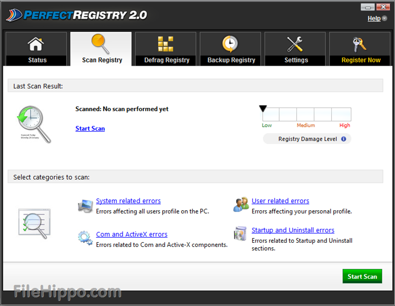Click the house icon on Status tab

click(36, 44)
